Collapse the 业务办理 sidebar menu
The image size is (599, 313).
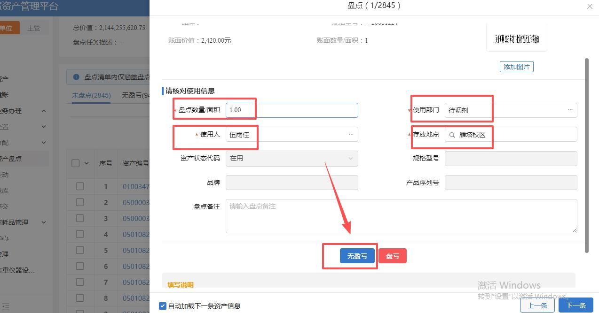43,111
